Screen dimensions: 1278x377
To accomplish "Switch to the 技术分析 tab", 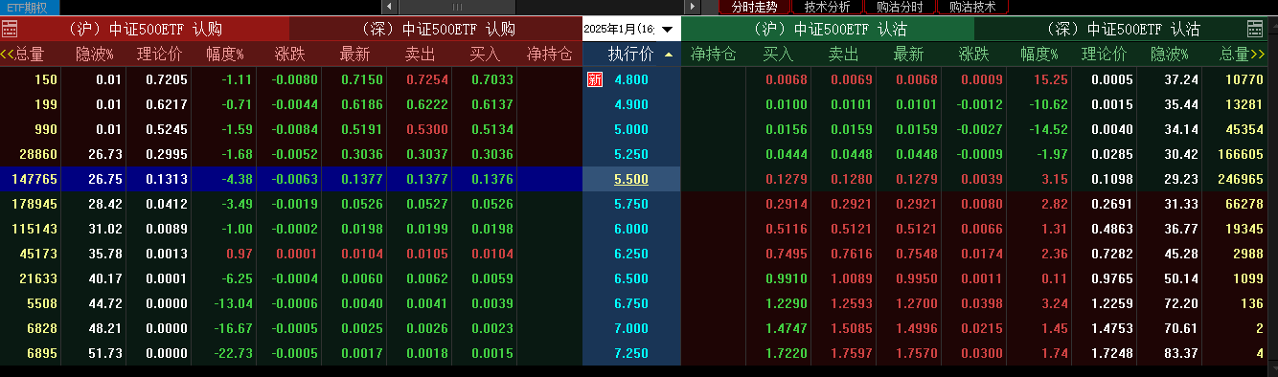I will point(827,7).
